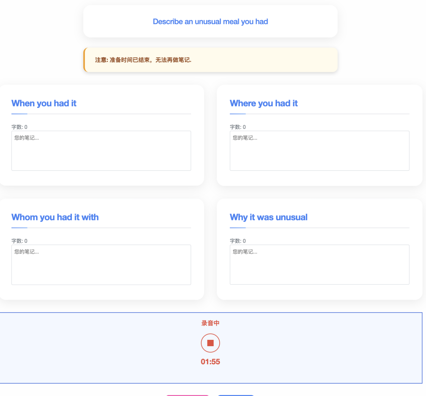The width and height of the screenshot is (426, 396).
Task: Click the 'When you had it' notes box
Action: pos(101,151)
